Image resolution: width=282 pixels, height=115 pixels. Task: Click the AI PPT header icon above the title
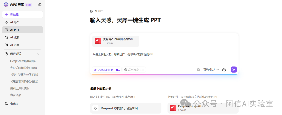coord(92,11)
